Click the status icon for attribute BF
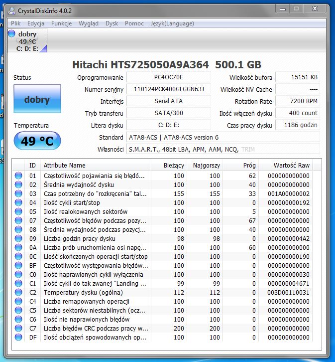Screen dimensions: 335x362 click(18, 265)
